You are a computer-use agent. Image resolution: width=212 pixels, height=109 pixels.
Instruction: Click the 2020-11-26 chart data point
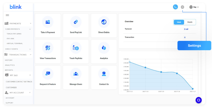(177, 73)
